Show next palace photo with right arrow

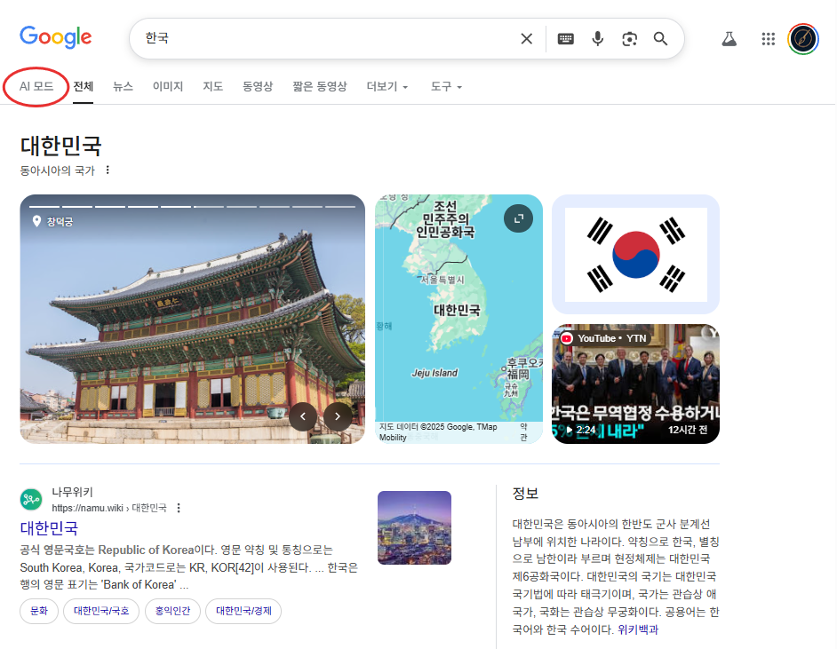(x=338, y=416)
